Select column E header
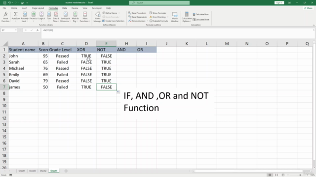Image resolution: width=316 pixels, height=177 pixels. 106,44
